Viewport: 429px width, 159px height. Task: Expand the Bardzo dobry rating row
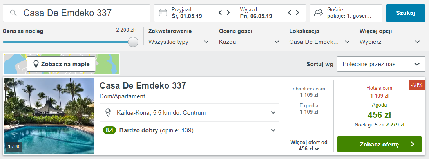[x=273, y=130]
